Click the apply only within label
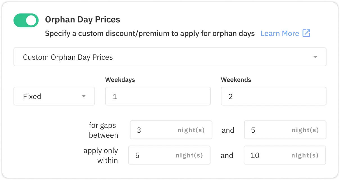 point(101,155)
